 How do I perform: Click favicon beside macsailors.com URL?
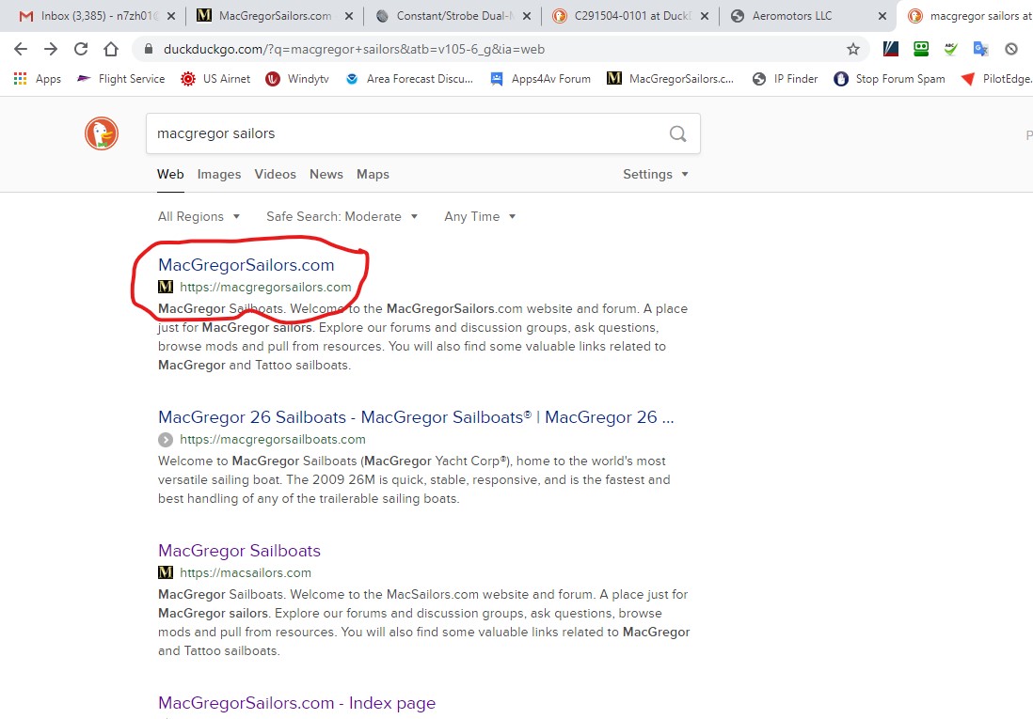click(166, 572)
